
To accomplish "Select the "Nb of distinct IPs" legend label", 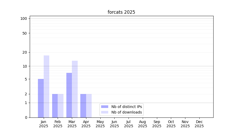I will (126, 107).
